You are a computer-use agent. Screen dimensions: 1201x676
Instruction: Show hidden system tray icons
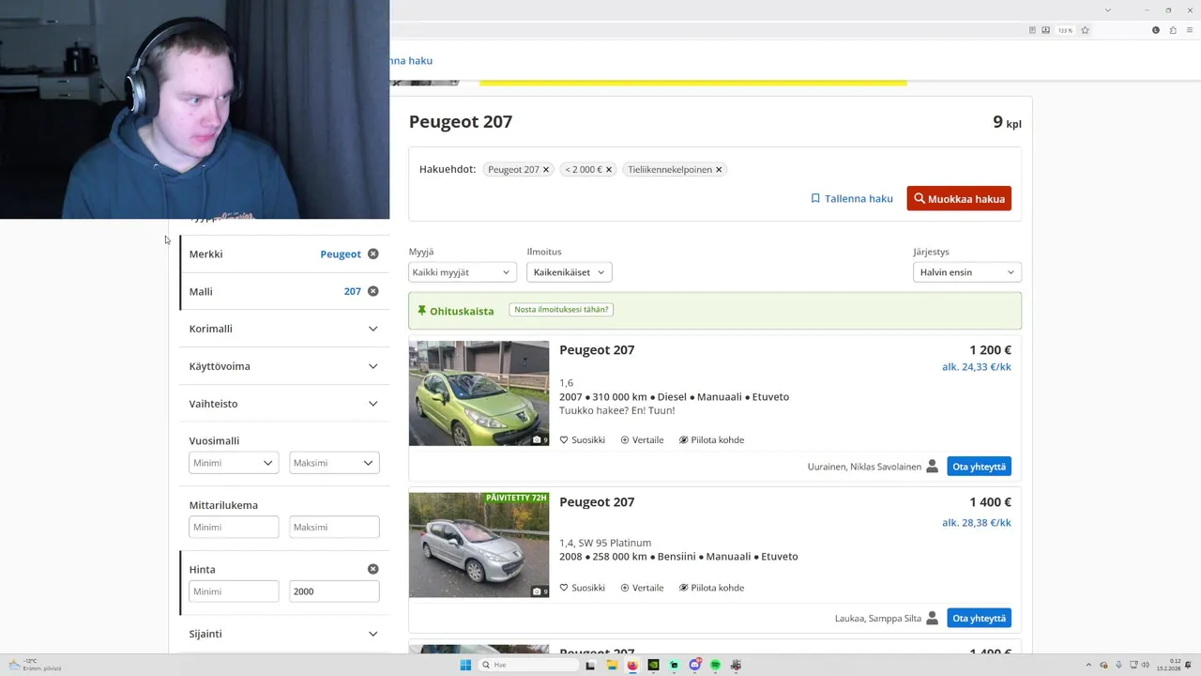[x=1088, y=665]
